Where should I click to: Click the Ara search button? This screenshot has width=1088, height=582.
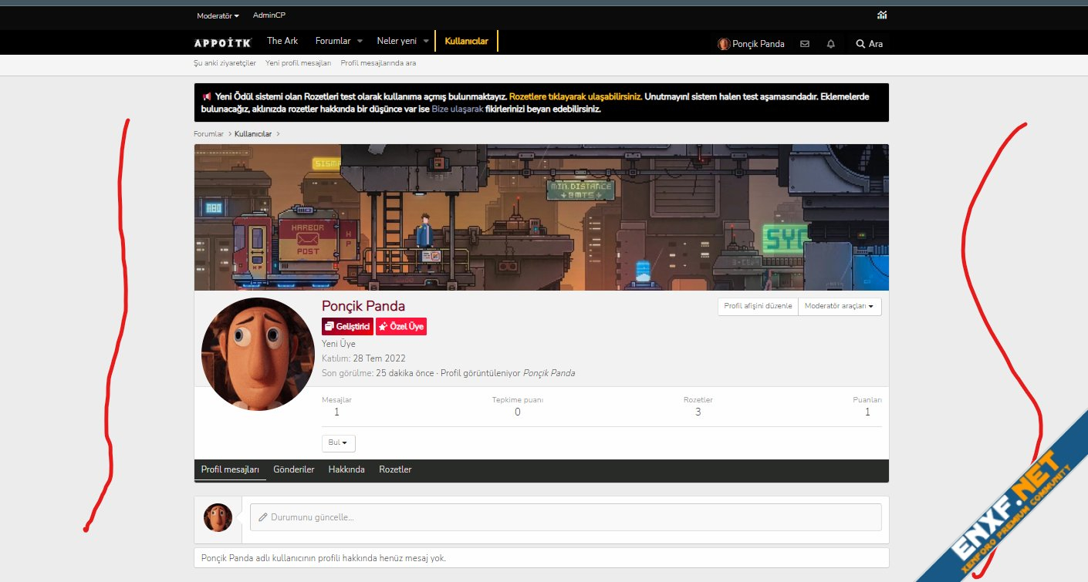tap(869, 44)
